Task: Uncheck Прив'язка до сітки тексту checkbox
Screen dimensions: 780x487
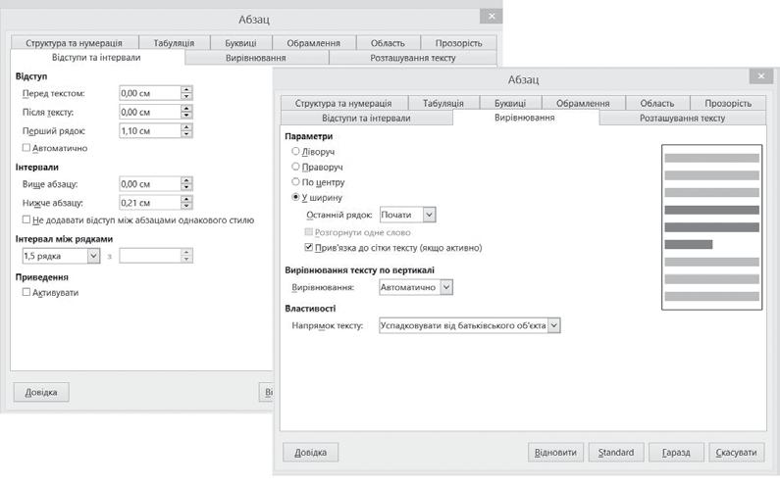Action: tap(308, 248)
